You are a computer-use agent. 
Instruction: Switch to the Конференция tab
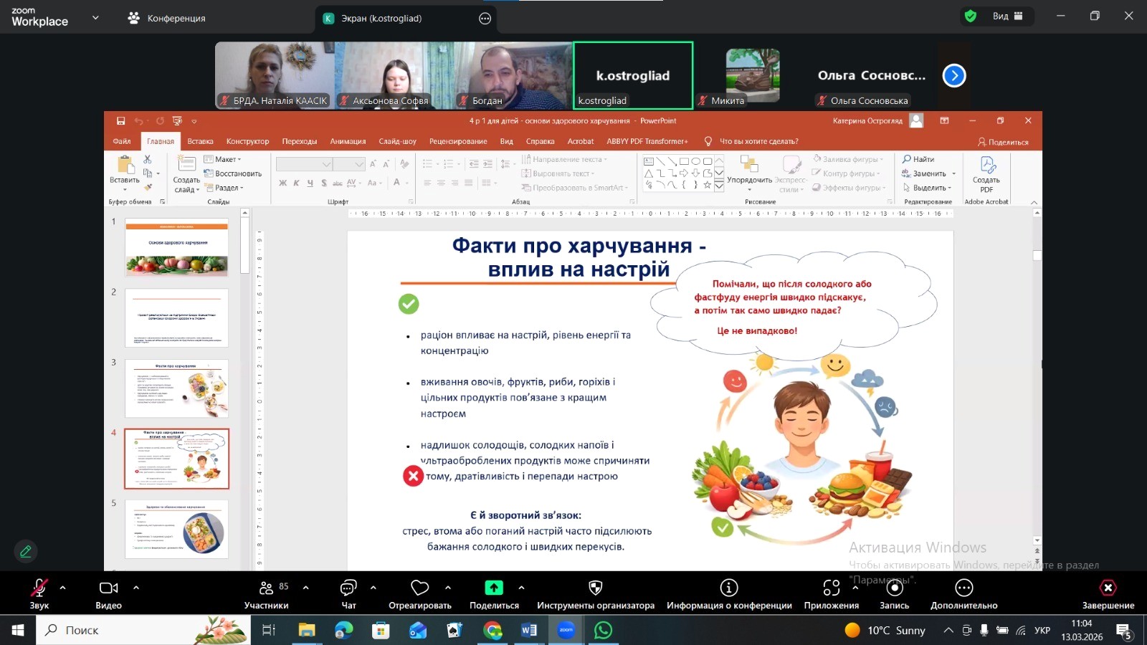[167, 19]
